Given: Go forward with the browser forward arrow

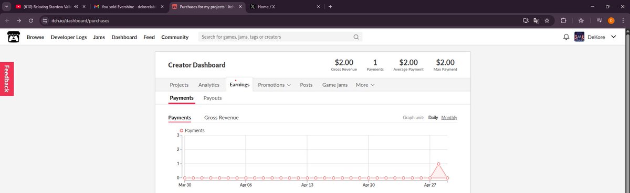Looking at the screenshot, I should (x=19, y=20).
